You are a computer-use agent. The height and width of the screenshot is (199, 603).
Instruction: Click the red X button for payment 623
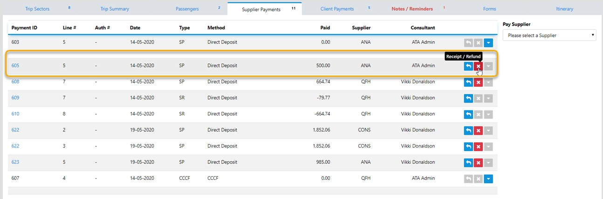478,163
